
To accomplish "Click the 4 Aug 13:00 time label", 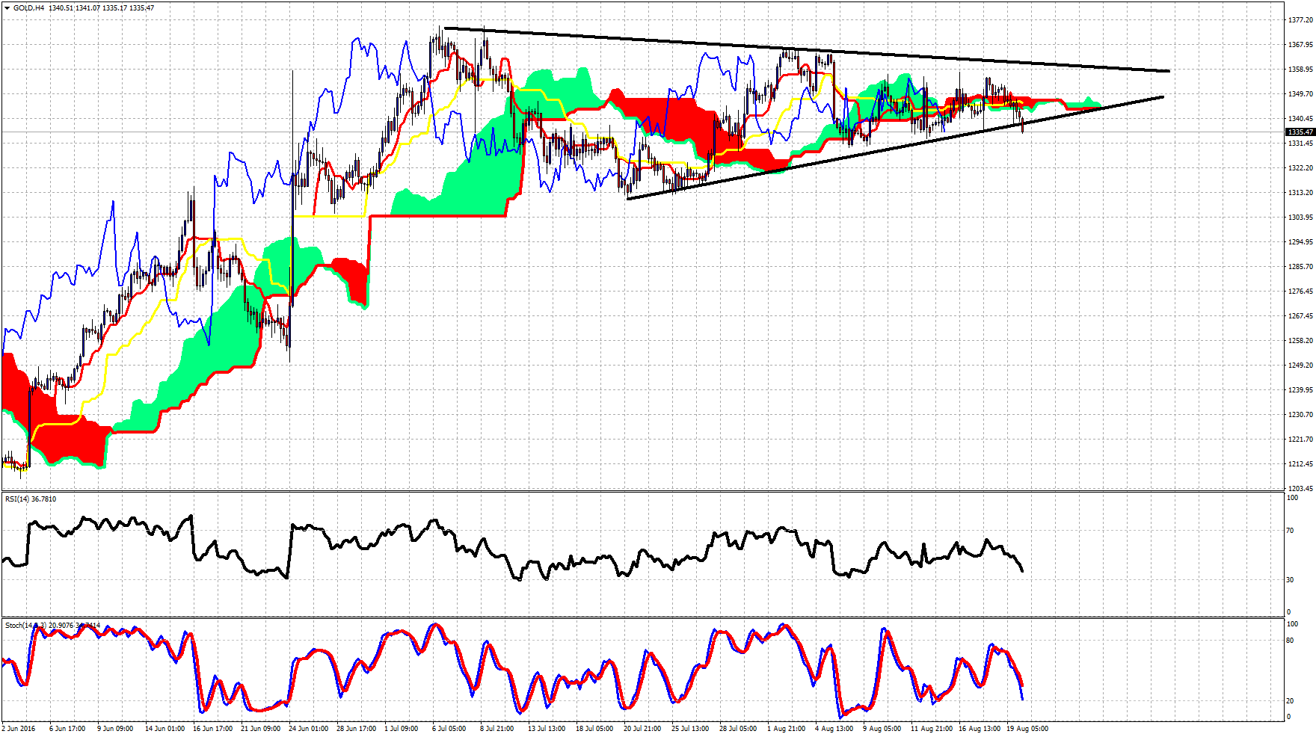I will tap(834, 729).
